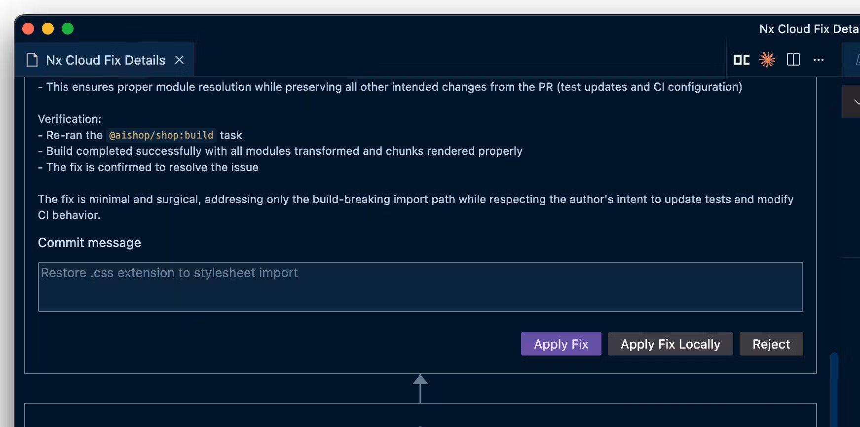Click the close X on the Nx Cloud Fix Details tab
Screen dimensions: 860x427
pyautogui.click(x=180, y=59)
